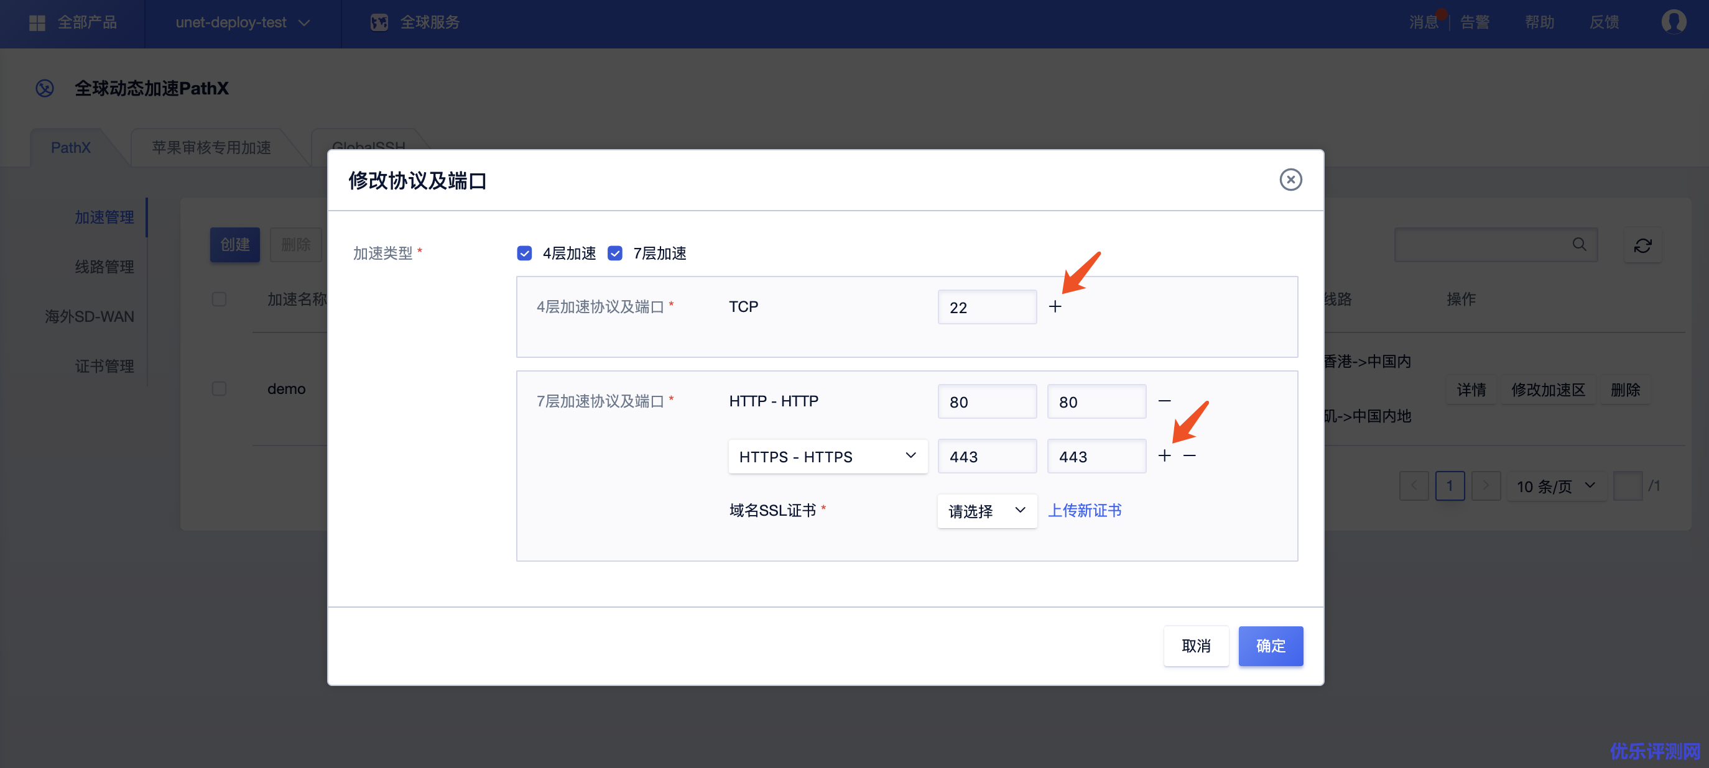Uncheck the 4层加速 checkbox
Screen dimensions: 1709x768
point(524,253)
